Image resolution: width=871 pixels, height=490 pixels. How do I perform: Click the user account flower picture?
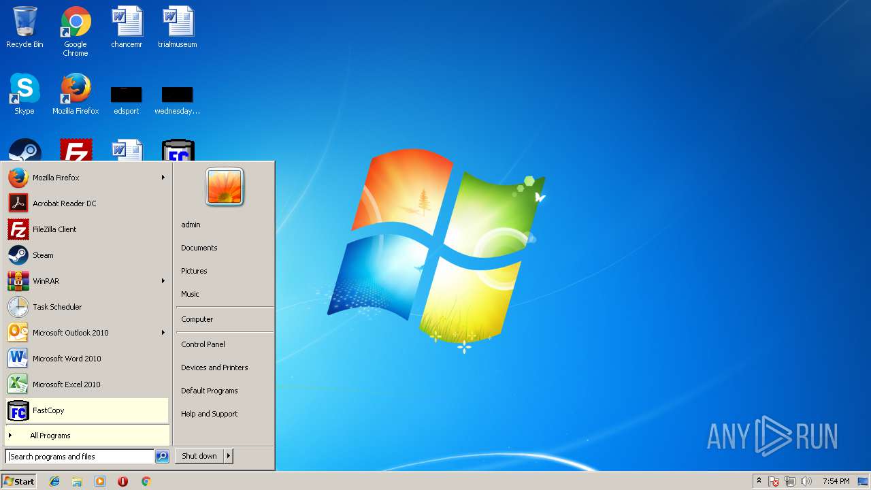(225, 187)
